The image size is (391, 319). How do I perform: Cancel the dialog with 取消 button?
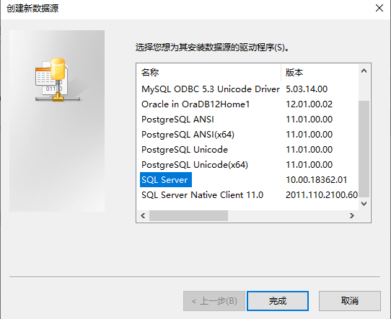[350, 301]
